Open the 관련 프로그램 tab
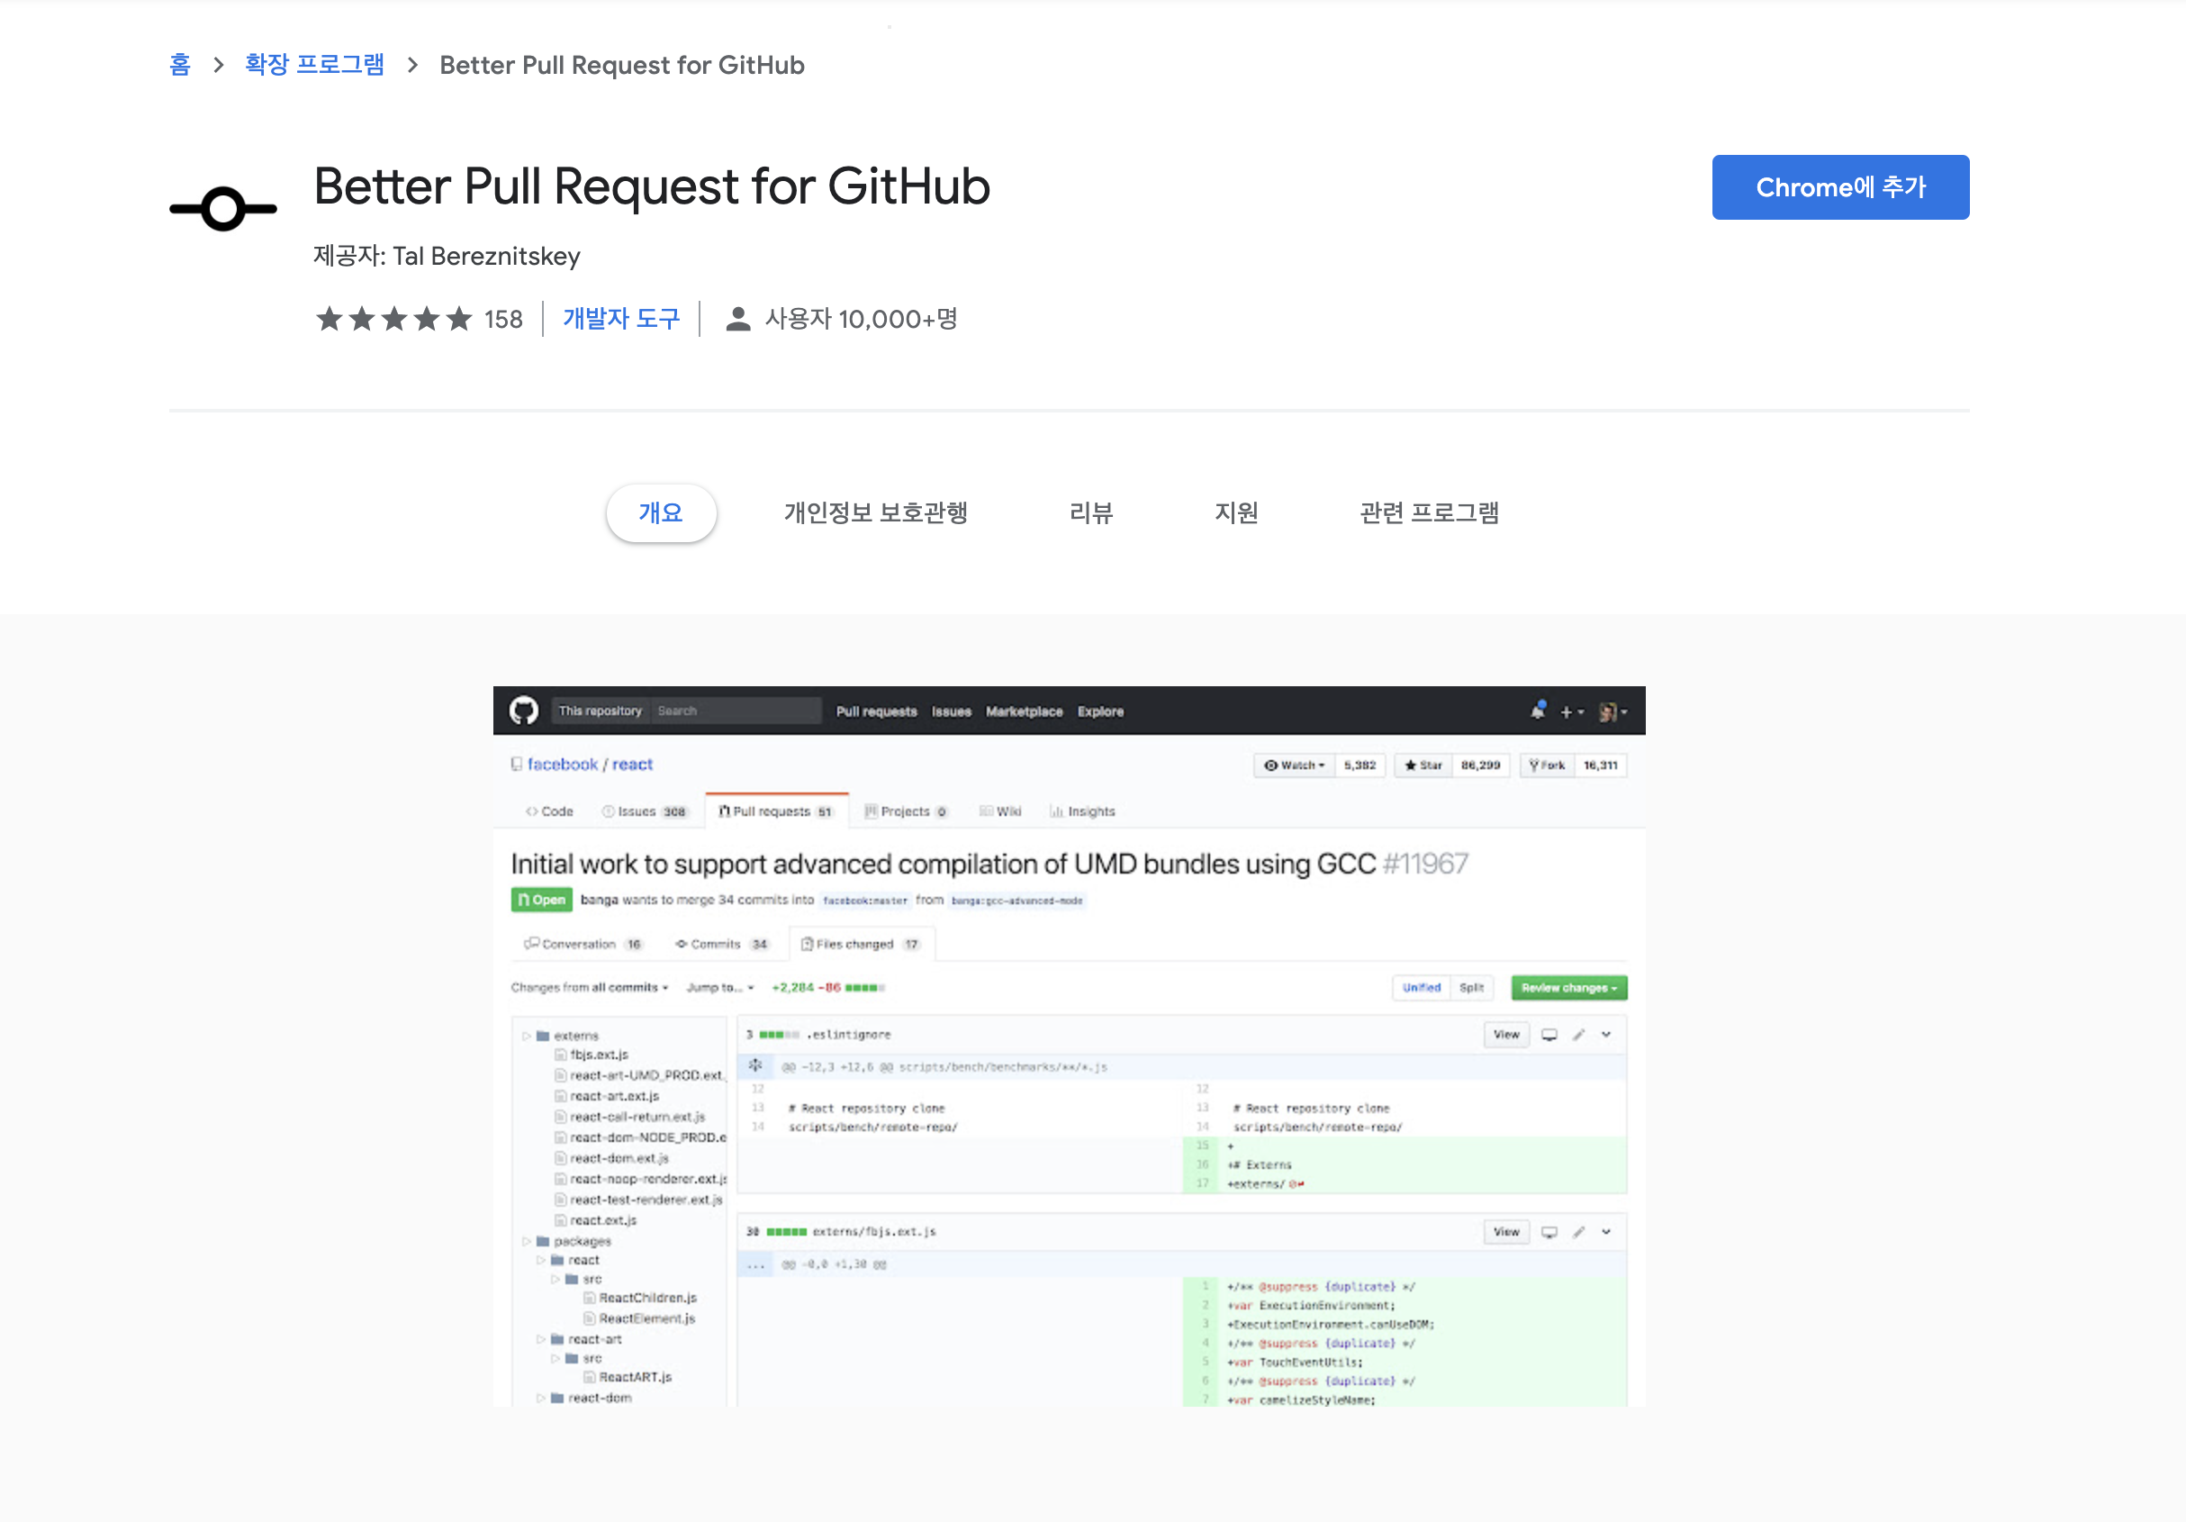The width and height of the screenshot is (2186, 1522). (1429, 513)
